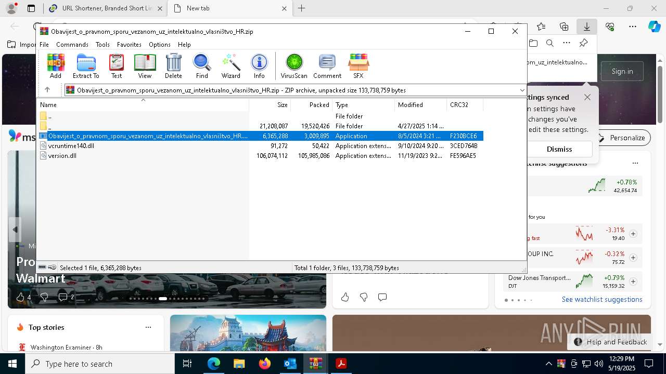The image size is (666, 374).
Task: Open Firefox from taskbar
Action: tap(265, 364)
